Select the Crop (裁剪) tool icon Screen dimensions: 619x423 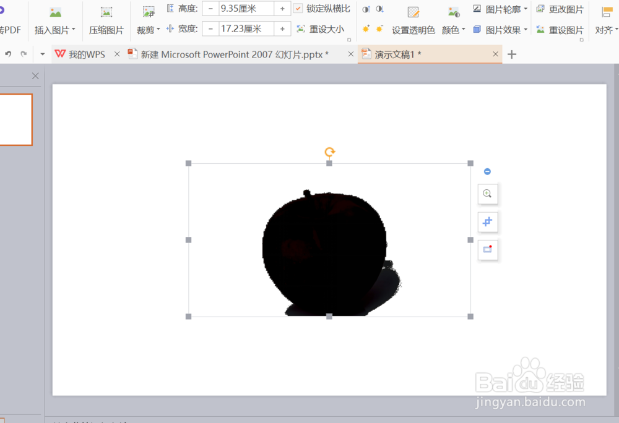coord(149,13)
